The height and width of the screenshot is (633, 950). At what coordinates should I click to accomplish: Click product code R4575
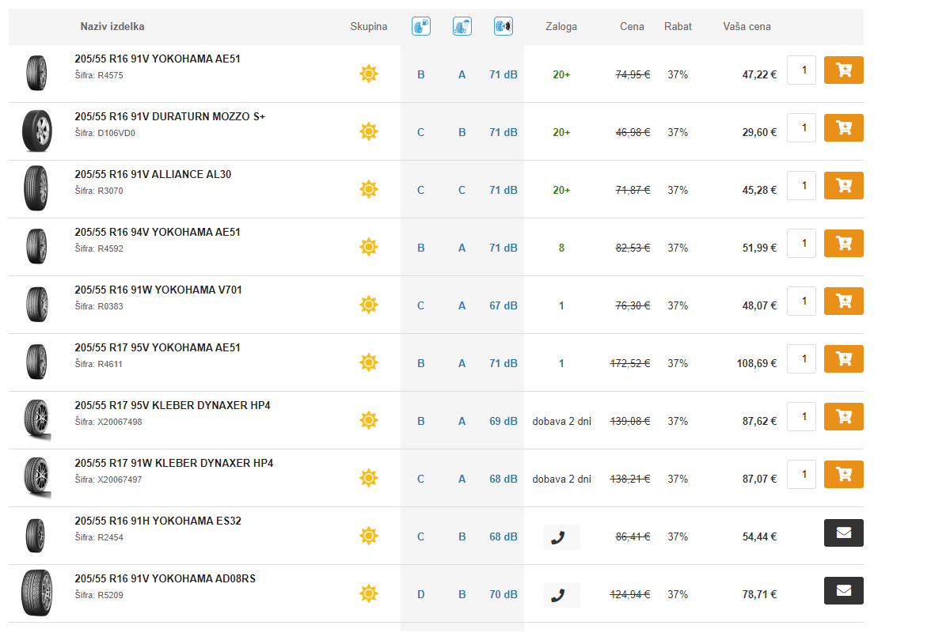click(x=110, y=75)
